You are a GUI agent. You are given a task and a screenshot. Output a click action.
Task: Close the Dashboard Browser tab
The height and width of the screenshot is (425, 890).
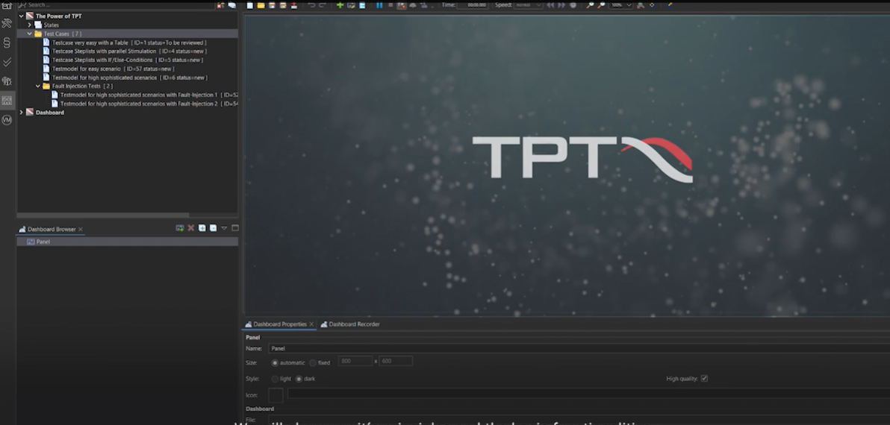[x=81, y=230]
